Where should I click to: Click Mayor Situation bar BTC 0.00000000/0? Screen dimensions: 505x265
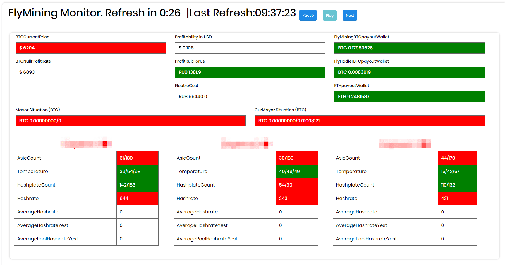click(130, 121)
